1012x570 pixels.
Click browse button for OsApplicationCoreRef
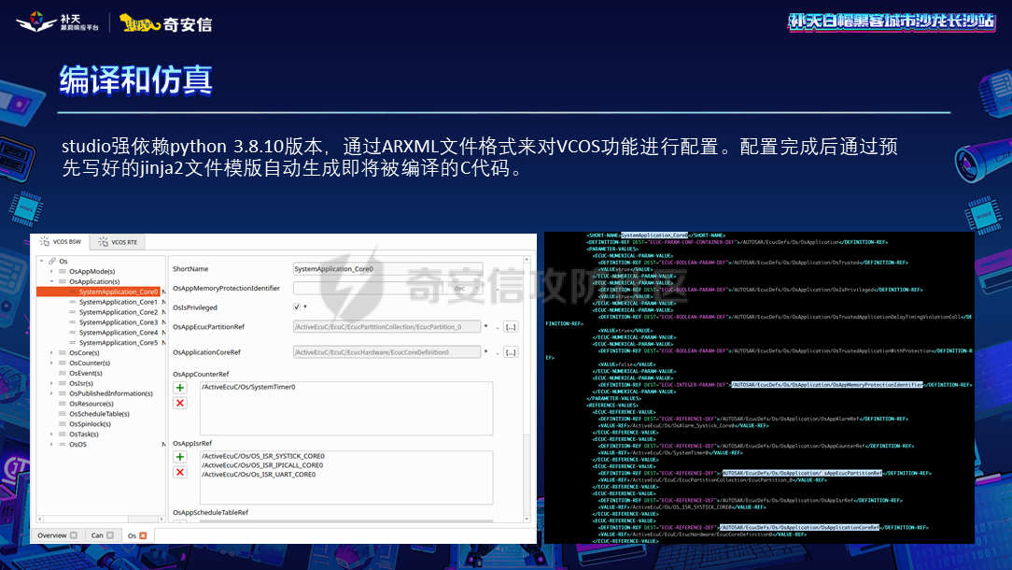[x=511, y=352]
